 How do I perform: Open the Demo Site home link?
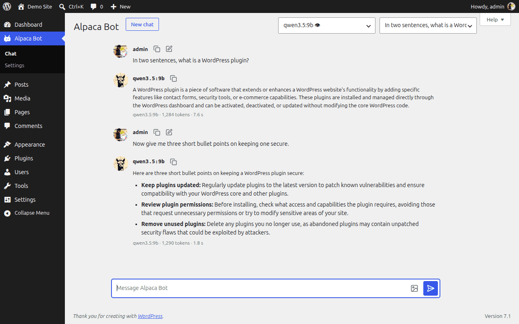[35, 6]
